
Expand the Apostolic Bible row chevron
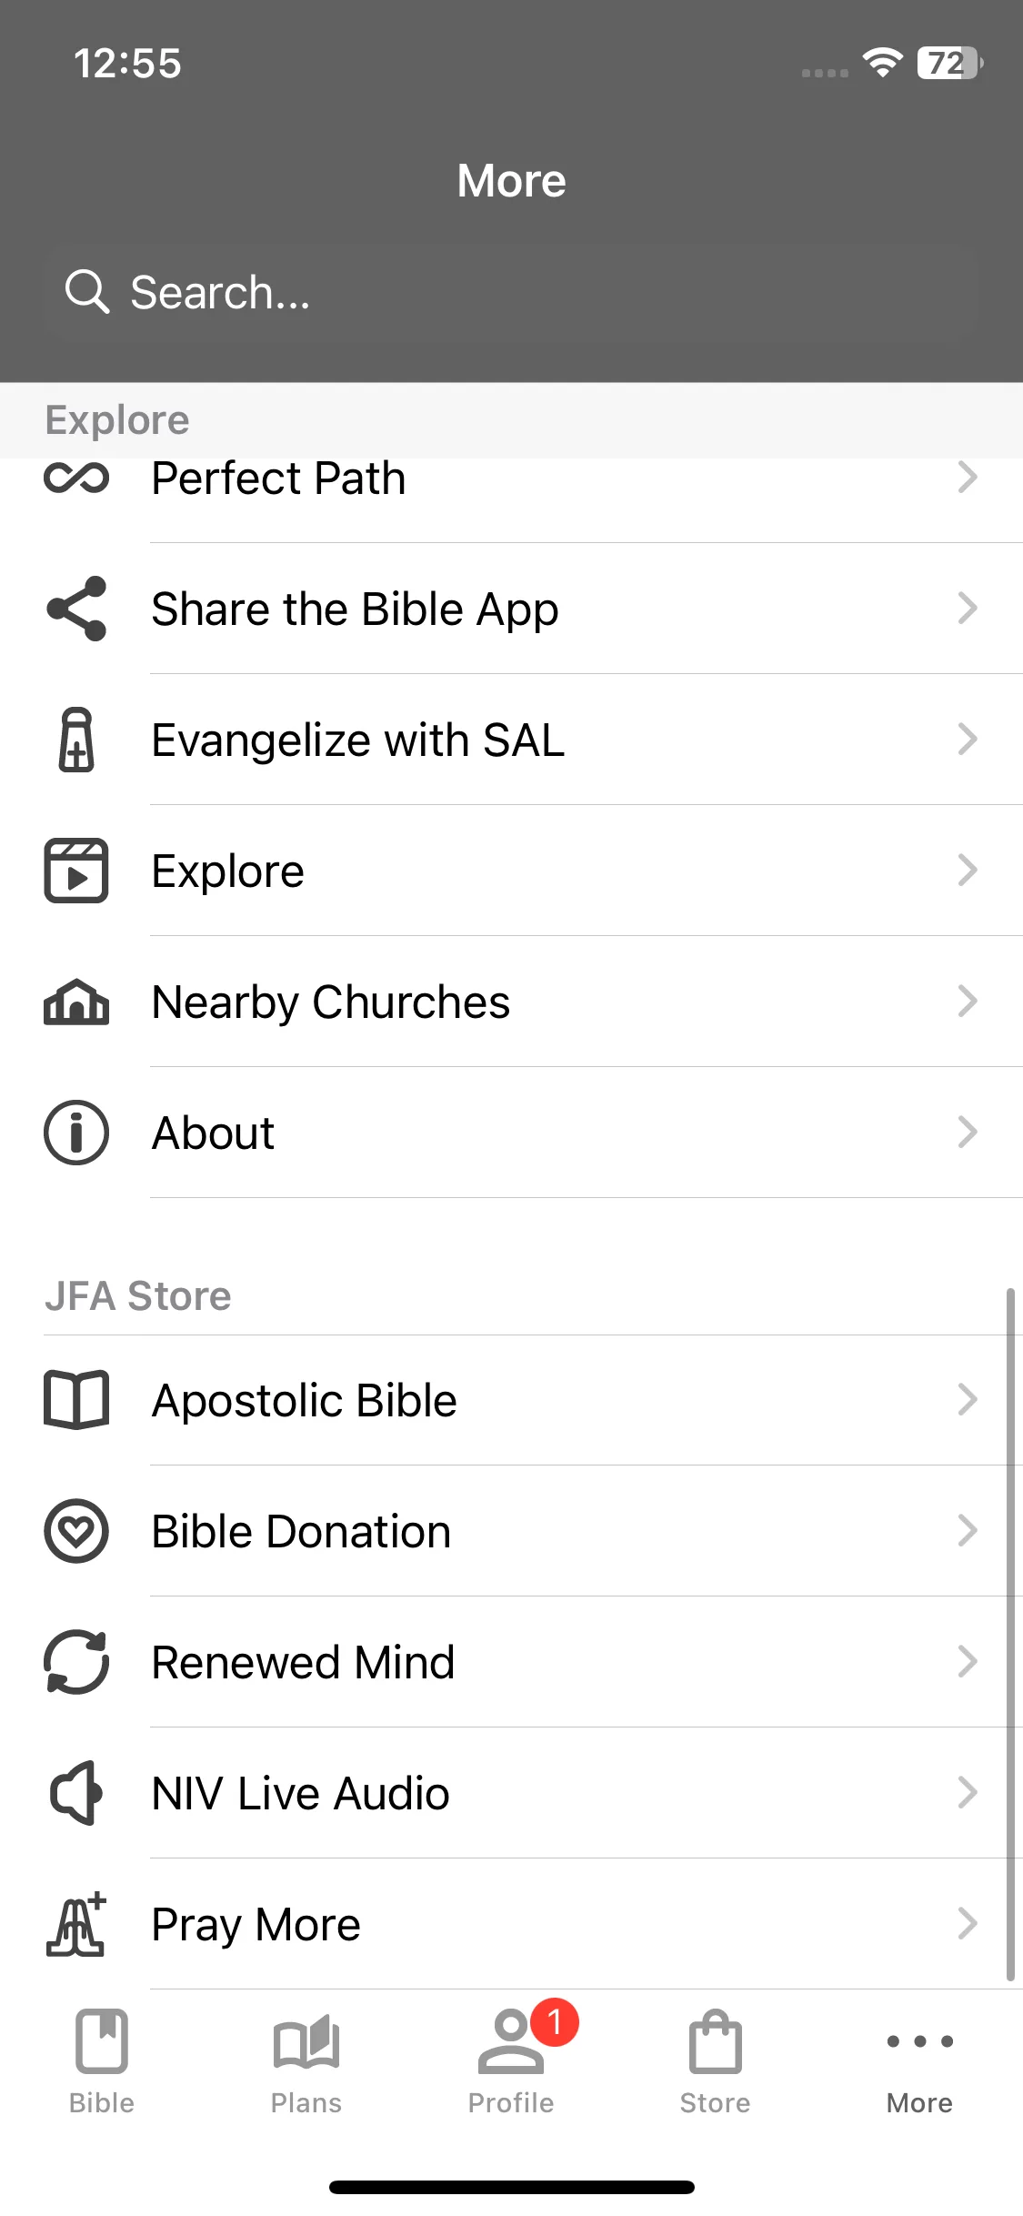968,1400
